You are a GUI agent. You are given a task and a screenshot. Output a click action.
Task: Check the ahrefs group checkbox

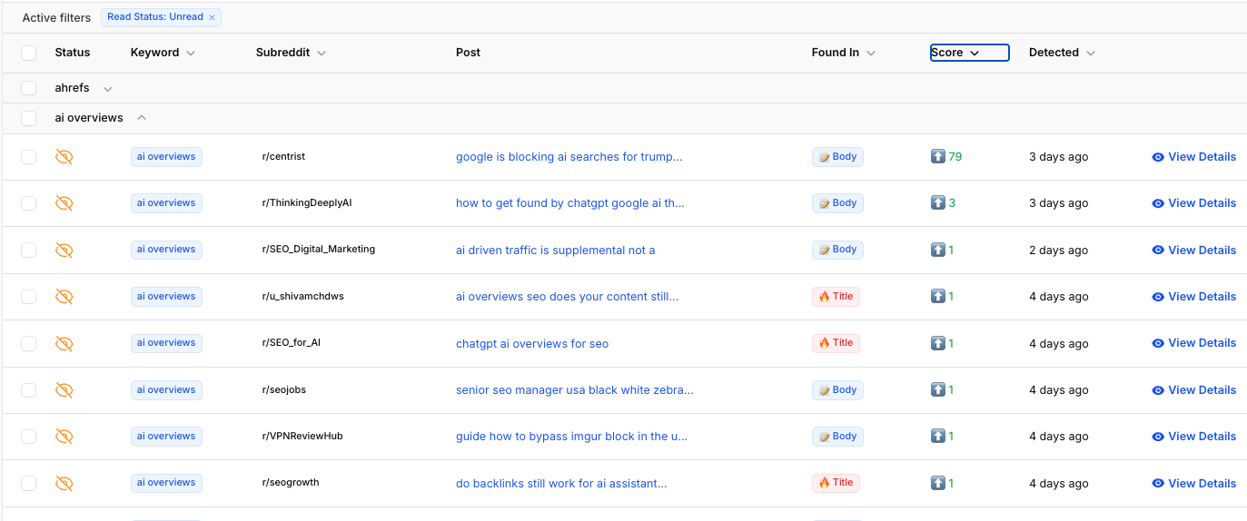[x=29, y=88]
